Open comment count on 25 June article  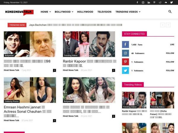point(114,116)
